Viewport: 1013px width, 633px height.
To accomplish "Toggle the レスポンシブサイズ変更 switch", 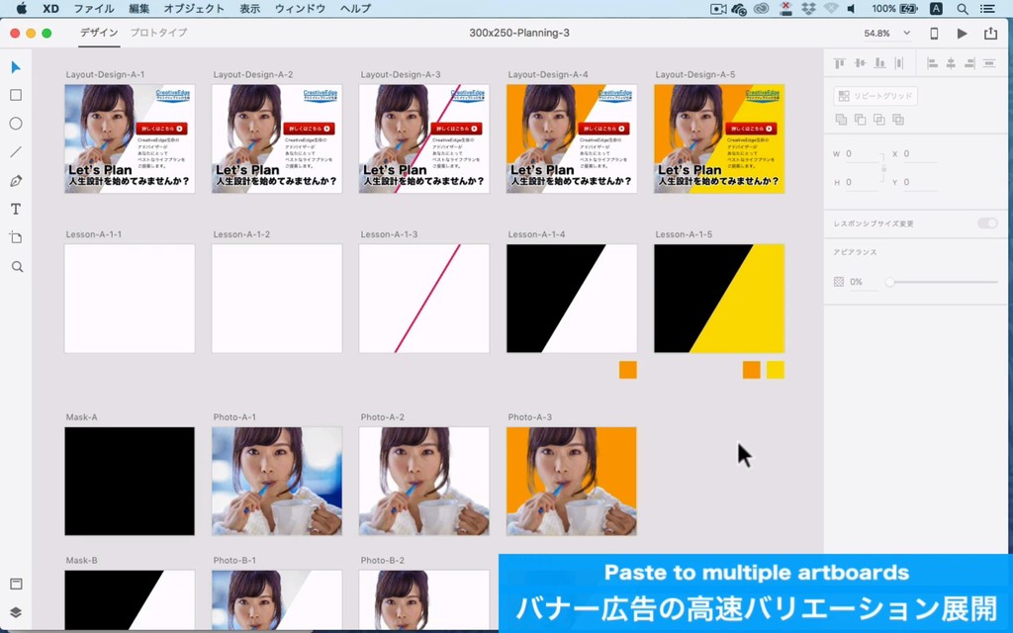I will [x=987, y=223].
